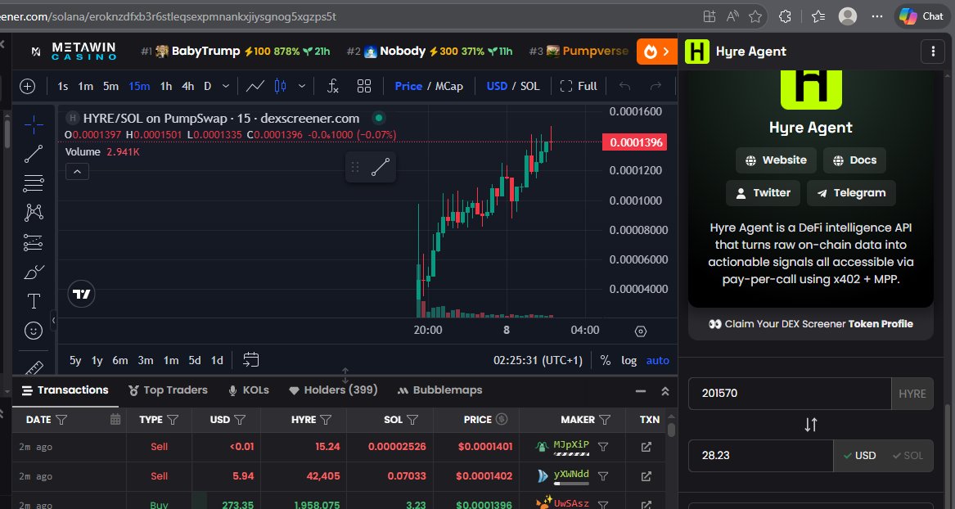
Task: Check the SOL option in converter
Action: point(908,456)
